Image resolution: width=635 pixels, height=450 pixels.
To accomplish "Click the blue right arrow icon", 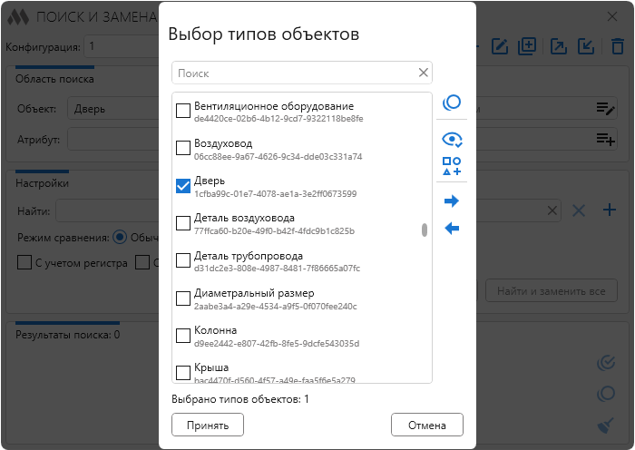I will point(452,201).
